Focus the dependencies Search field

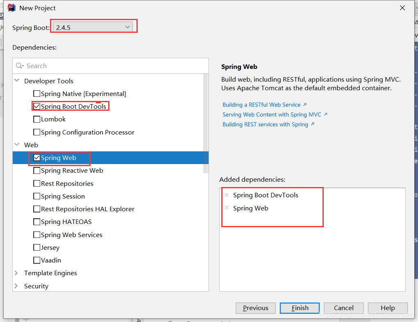(x=111, y=66)
